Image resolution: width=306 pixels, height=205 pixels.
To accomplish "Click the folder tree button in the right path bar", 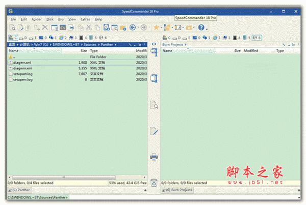I will click(293, 45).
